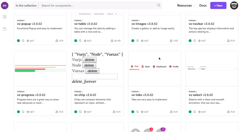The image size is (241, 132).
Task: Click size weight icon on vs-select card
Action: coord(228,112)
